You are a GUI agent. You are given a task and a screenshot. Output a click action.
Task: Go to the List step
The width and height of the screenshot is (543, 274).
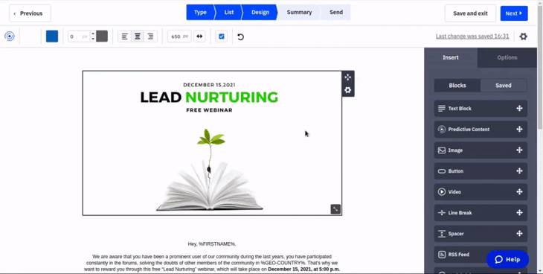(228, 12)
